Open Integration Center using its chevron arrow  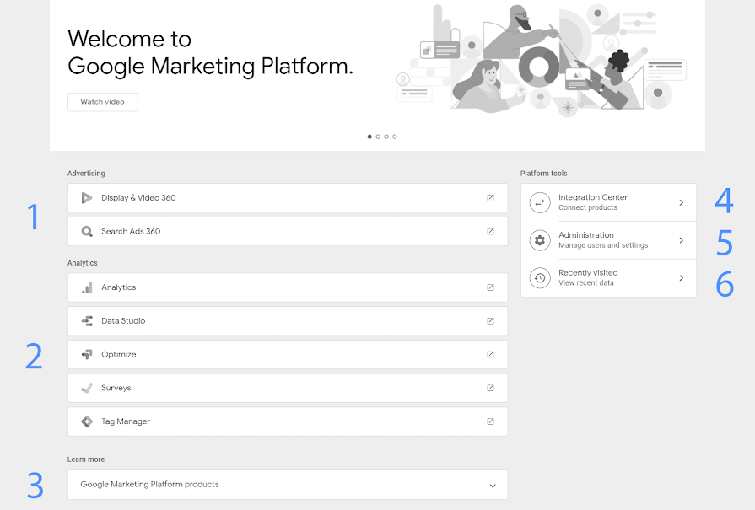click(681, 202)
